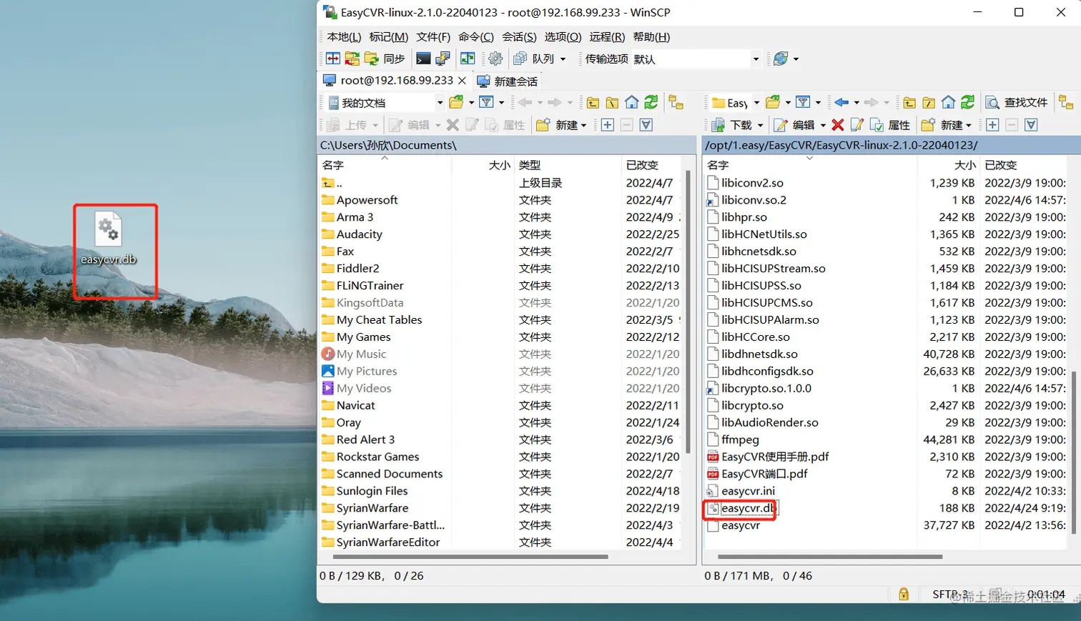The width and height of the screenshot is (1081, 621).
Task: Toggle local directory tree icon
Action: point(676,103)
